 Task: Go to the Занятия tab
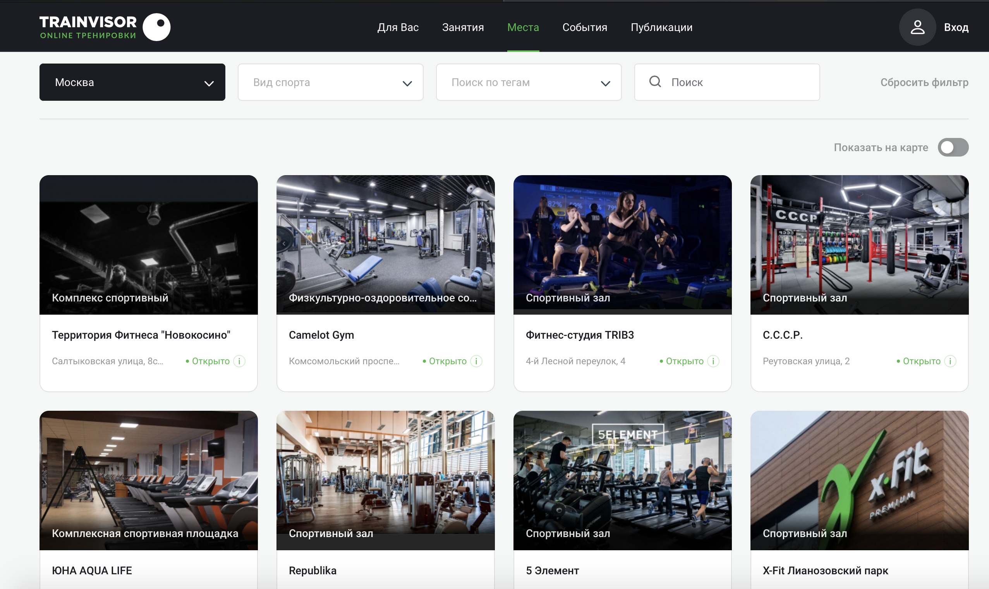[x=463, y=27]
